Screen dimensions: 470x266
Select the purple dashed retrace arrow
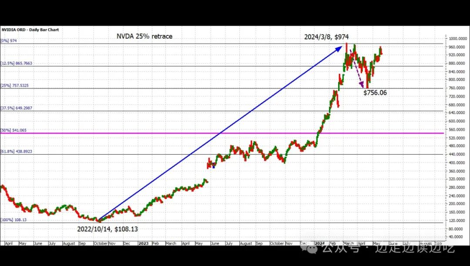pos(357,68)
